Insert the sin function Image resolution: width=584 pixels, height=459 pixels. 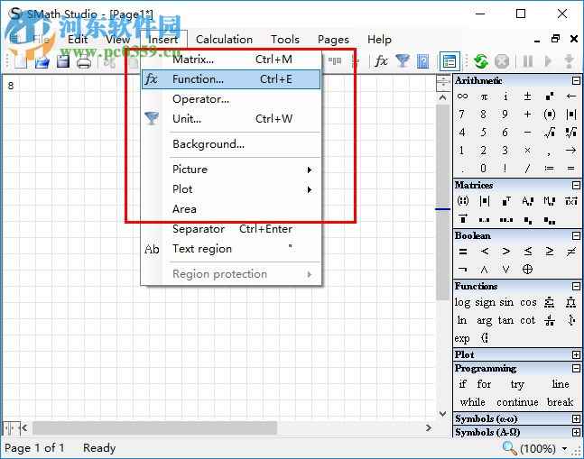click(506, 303)
